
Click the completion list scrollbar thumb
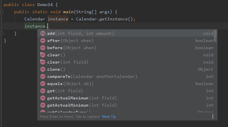pos(215,36)
